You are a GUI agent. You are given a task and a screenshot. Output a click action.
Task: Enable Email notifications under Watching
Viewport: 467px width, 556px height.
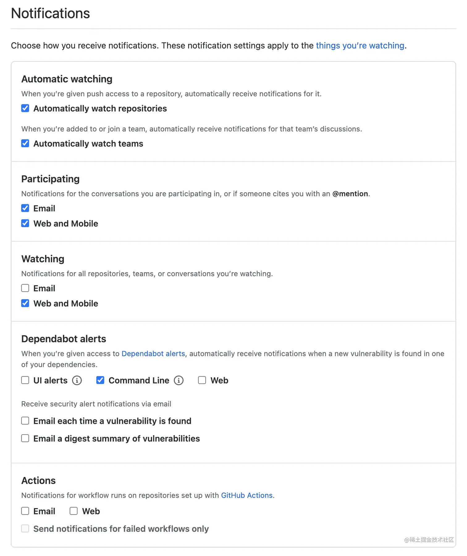coord(25,288)
